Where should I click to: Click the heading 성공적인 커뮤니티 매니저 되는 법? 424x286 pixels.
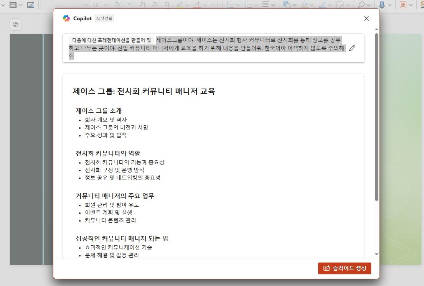122,238
